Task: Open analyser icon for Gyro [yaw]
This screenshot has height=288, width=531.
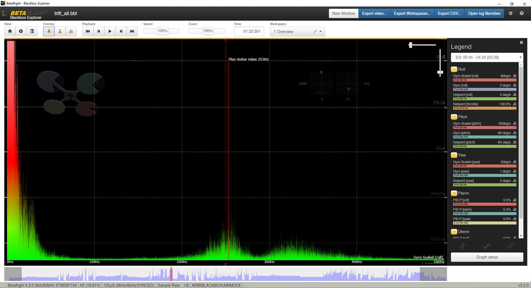Action: tap(515, 171)
